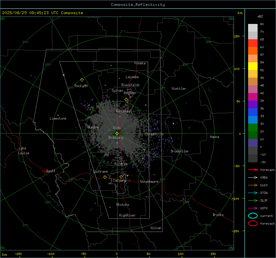
Task: Click the green 31JP arrow in legend
Action: [253, 200]
